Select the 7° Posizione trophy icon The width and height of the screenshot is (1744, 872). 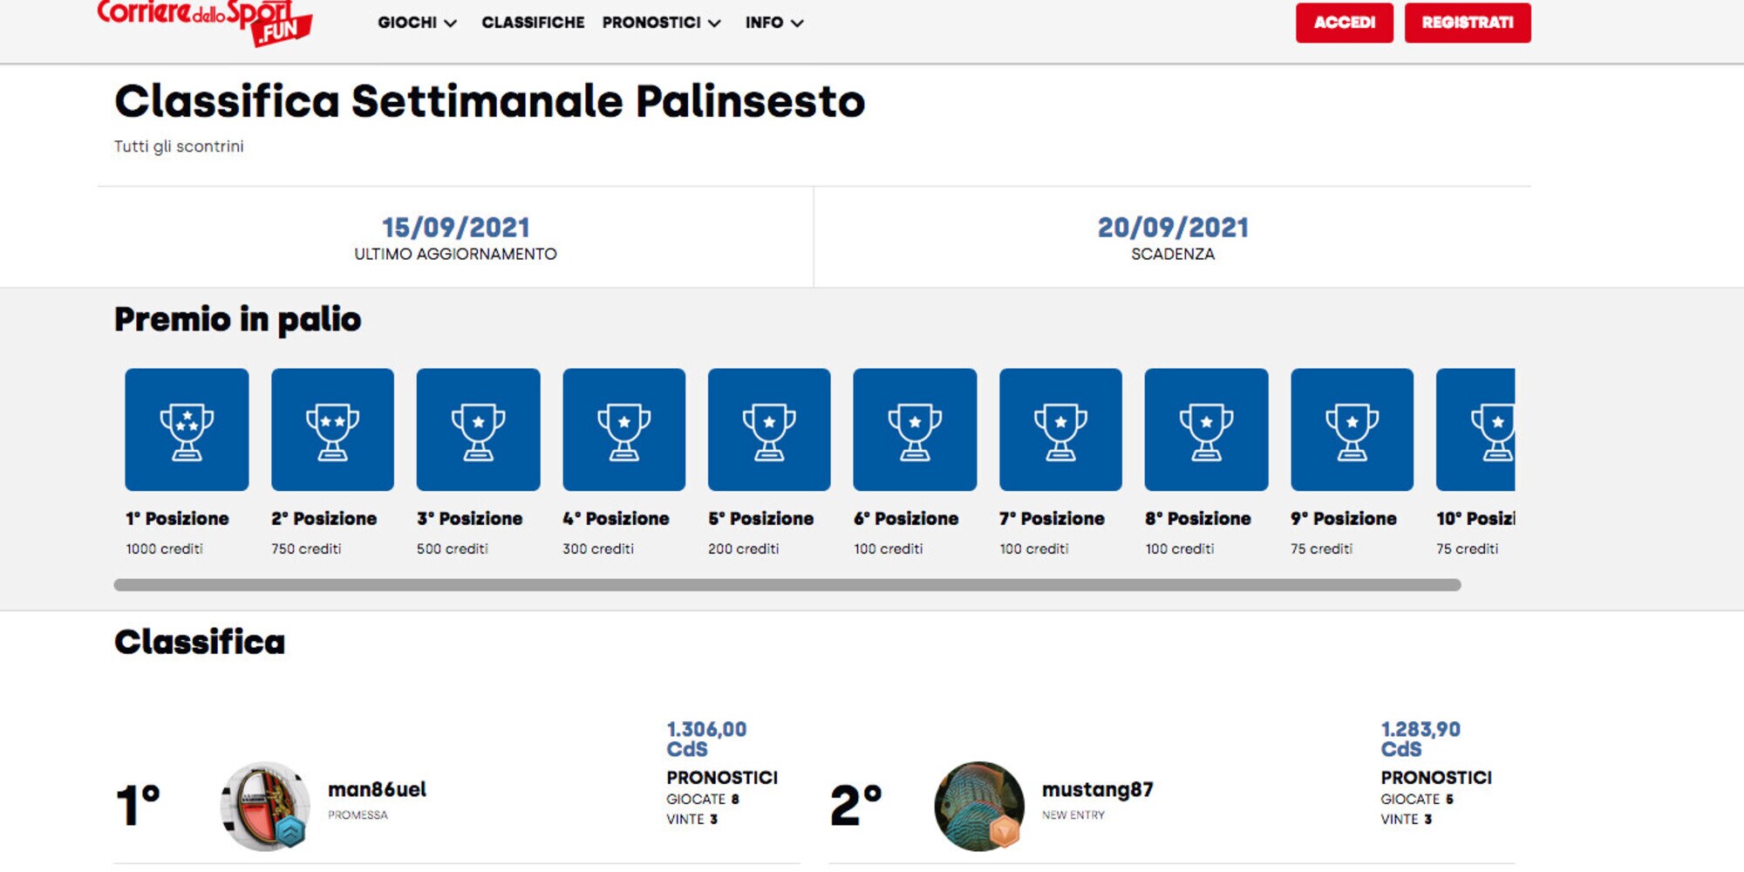point(1060,430)
